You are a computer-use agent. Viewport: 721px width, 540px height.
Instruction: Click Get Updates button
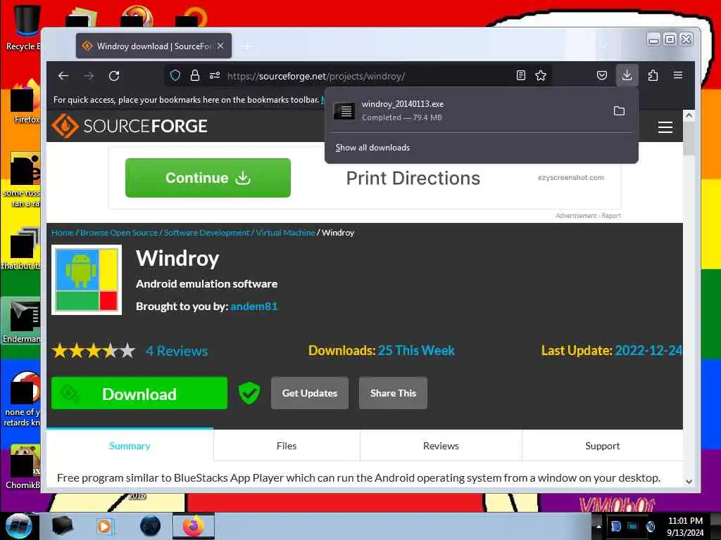(x=310, y=393)
